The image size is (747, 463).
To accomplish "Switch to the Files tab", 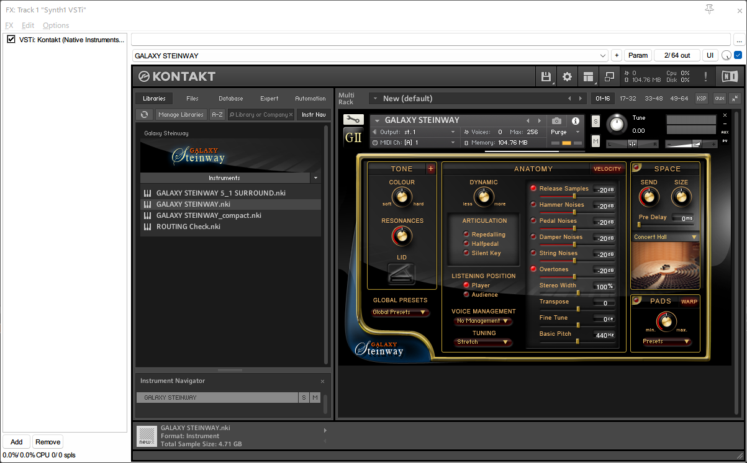I will 192,99.
